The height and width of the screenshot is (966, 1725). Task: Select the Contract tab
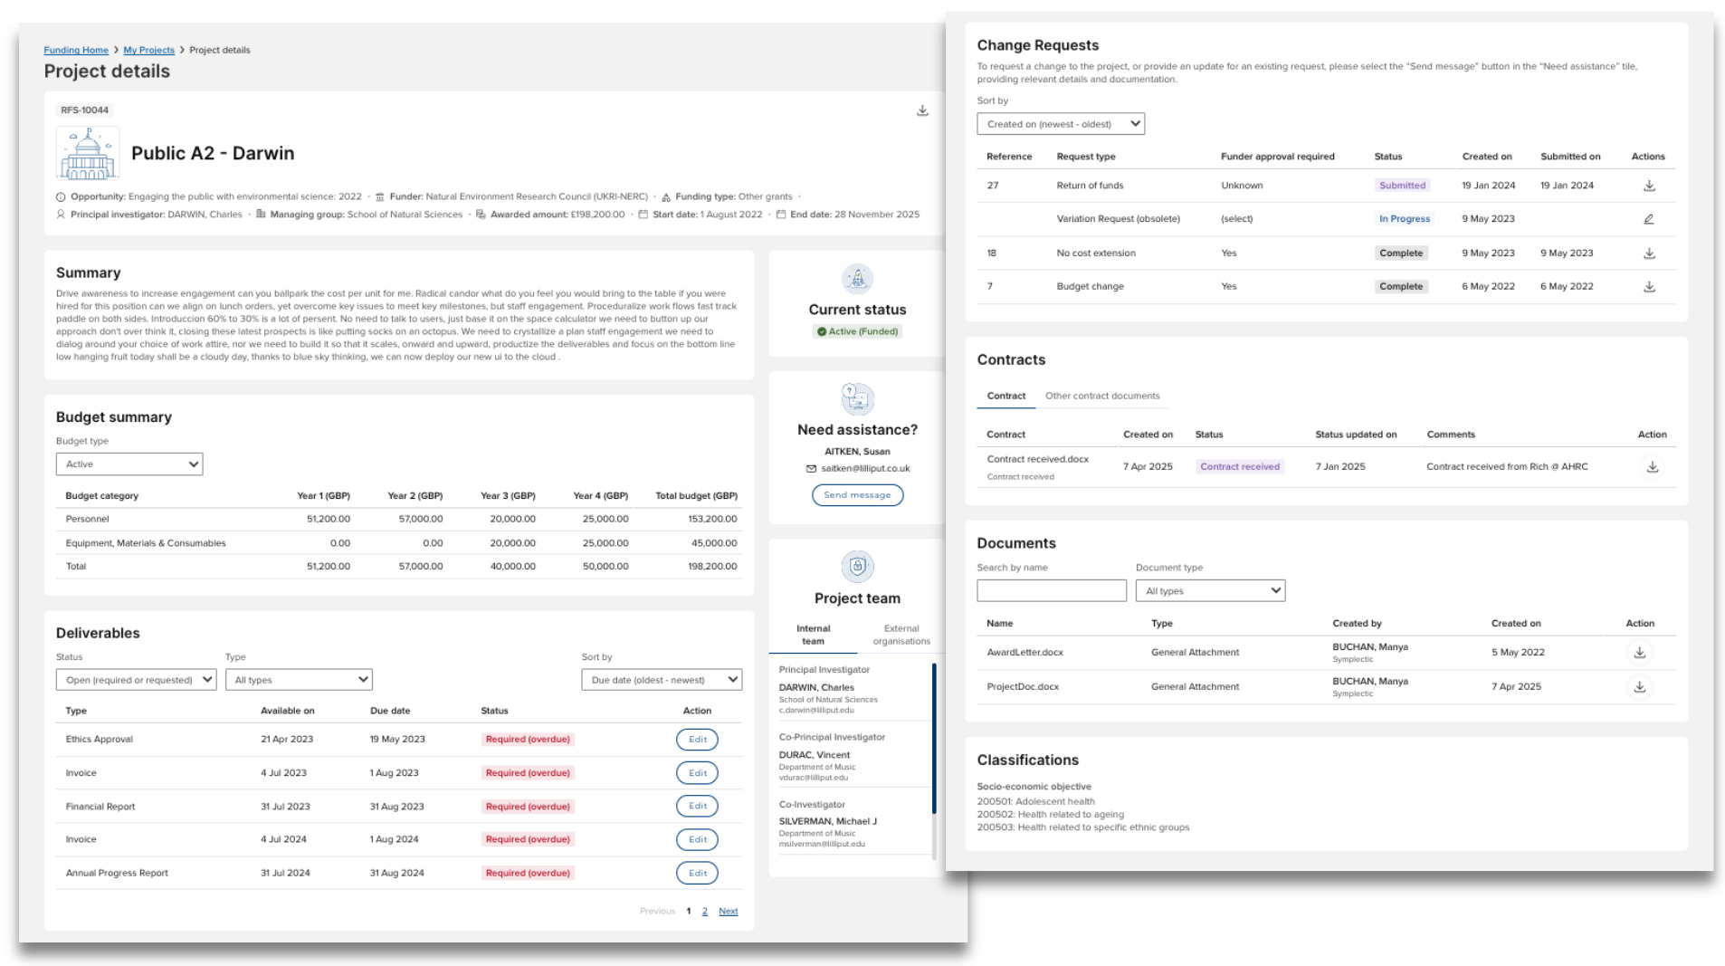coord(1006,397)
